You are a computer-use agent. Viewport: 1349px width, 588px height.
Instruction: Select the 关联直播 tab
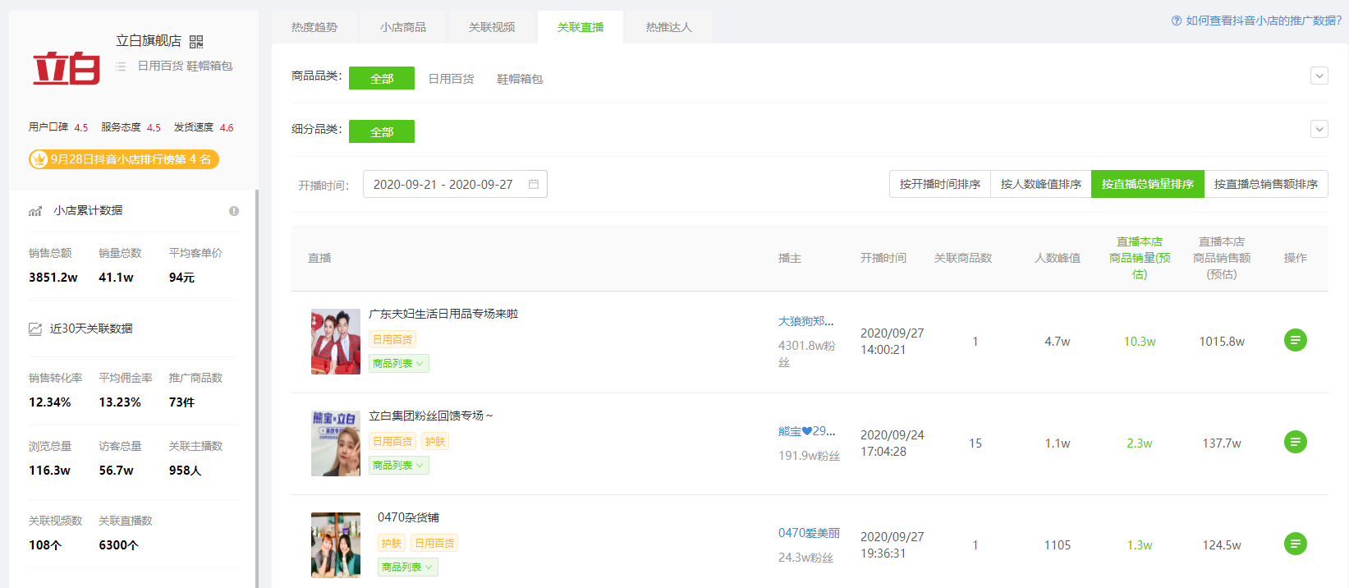click(580, 27)
